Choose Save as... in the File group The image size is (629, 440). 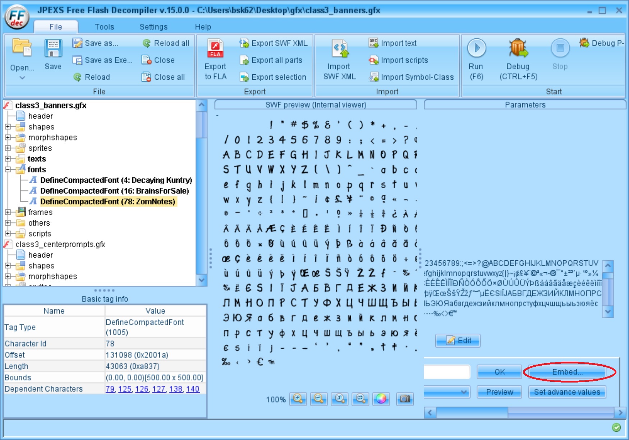95,43
